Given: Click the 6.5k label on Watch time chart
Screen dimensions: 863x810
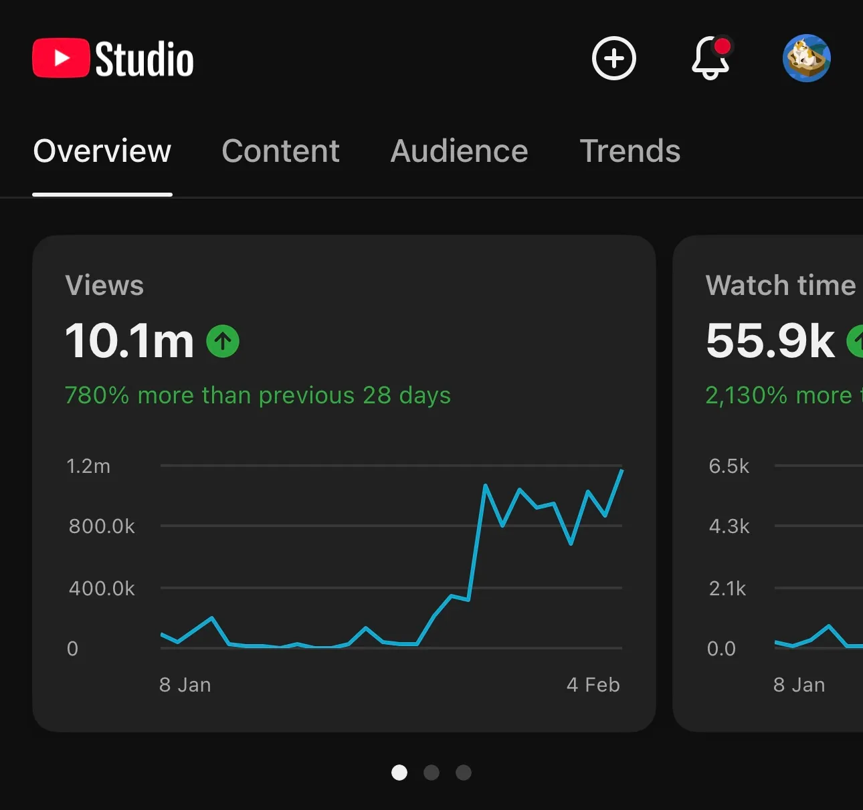Looking at the screenshot, I should tap(729, 466).
